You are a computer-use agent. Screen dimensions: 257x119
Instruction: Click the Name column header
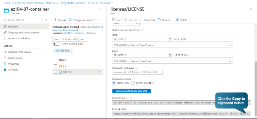(x=62, y=60)
